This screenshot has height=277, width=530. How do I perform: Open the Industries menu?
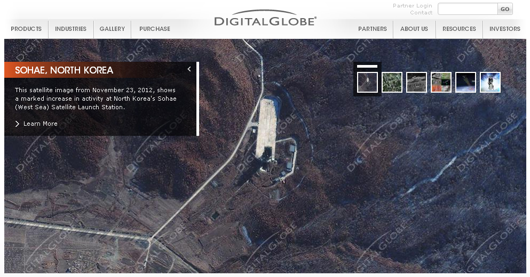pos(70,29)
